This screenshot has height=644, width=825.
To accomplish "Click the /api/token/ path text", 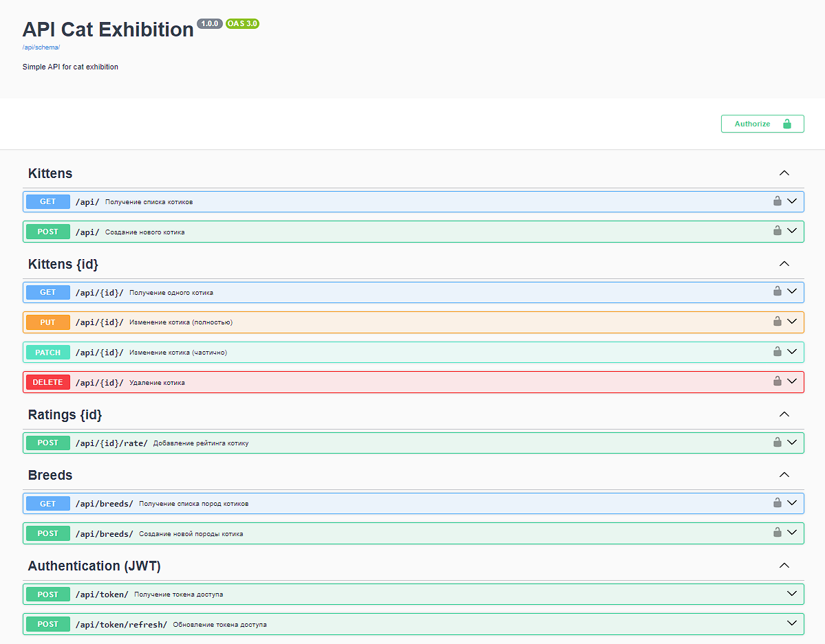I will tap(102, 594).
